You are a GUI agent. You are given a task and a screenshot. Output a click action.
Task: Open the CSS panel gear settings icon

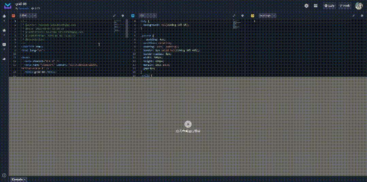pos(243,16)
